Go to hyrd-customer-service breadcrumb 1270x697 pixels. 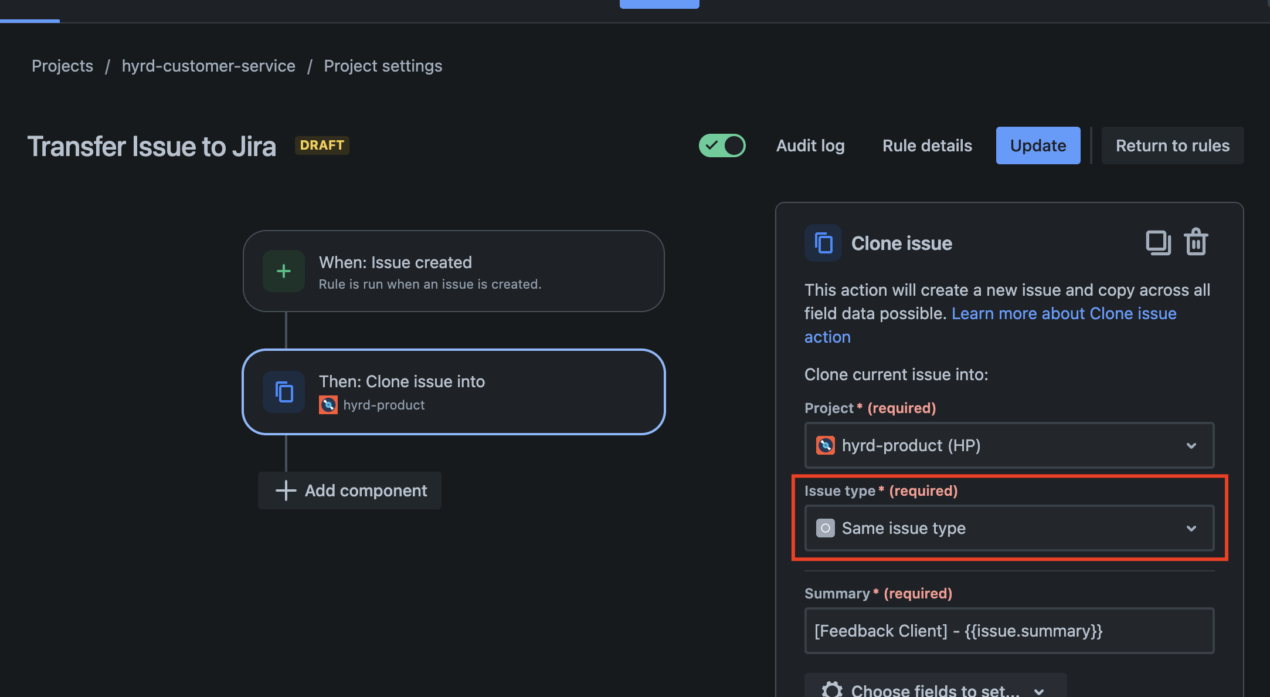(208, 66)
